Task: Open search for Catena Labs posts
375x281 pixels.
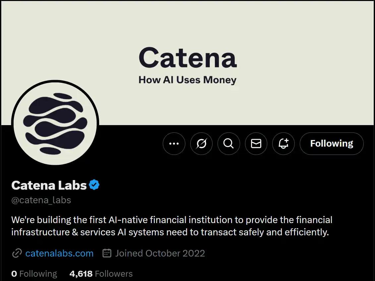Action: click(228, 144)
